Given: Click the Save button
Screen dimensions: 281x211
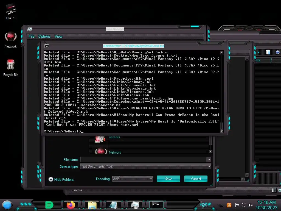Looking at the screenshot, I should 168,179.
